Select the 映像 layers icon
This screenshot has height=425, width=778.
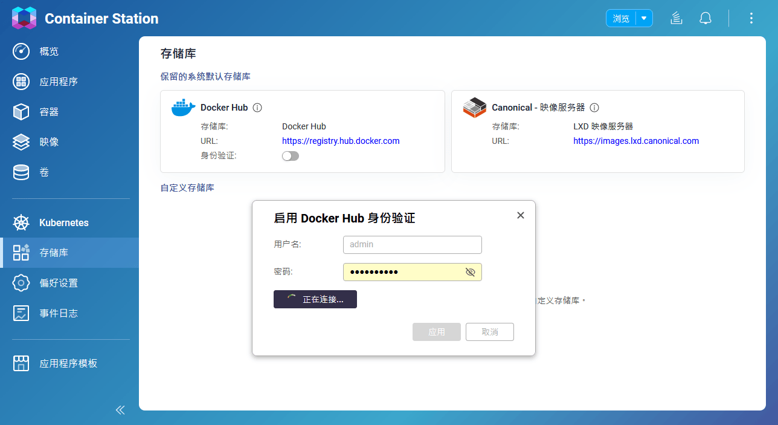click(21, 142)
